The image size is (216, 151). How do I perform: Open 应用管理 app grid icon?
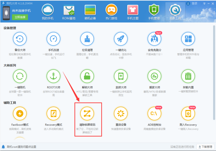coord(188,39)
